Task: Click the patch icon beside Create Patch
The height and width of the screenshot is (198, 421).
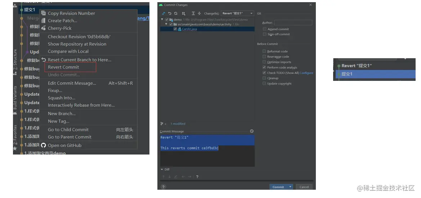Action: pos(44,20)
